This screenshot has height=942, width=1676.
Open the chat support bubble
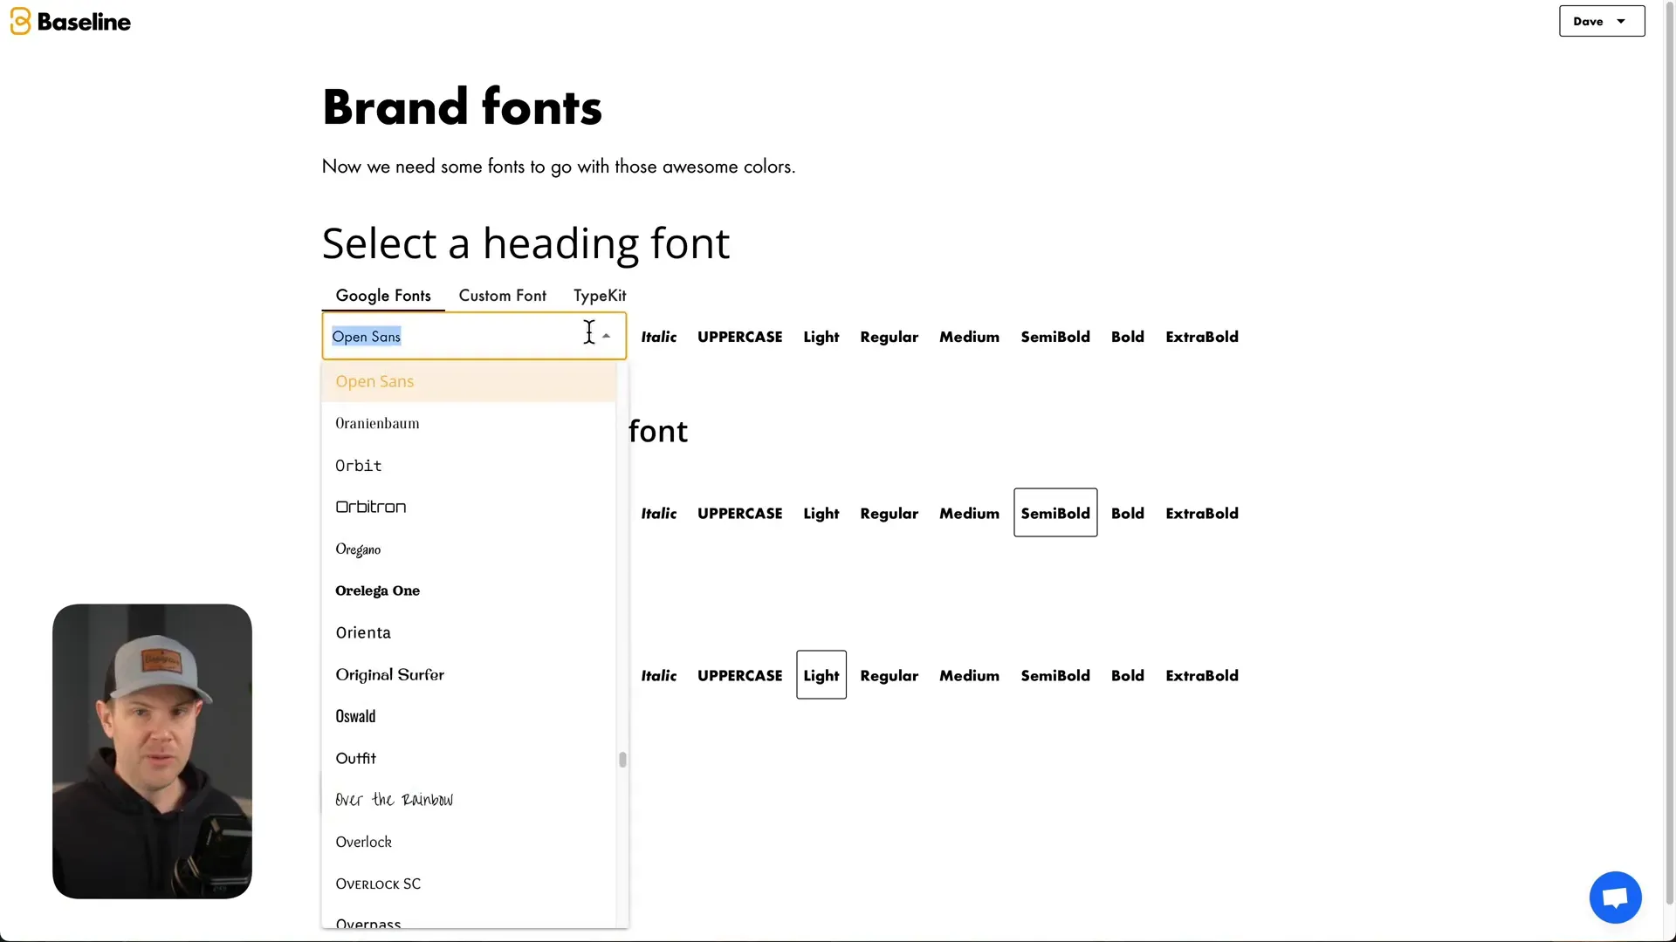[1615, 897]
